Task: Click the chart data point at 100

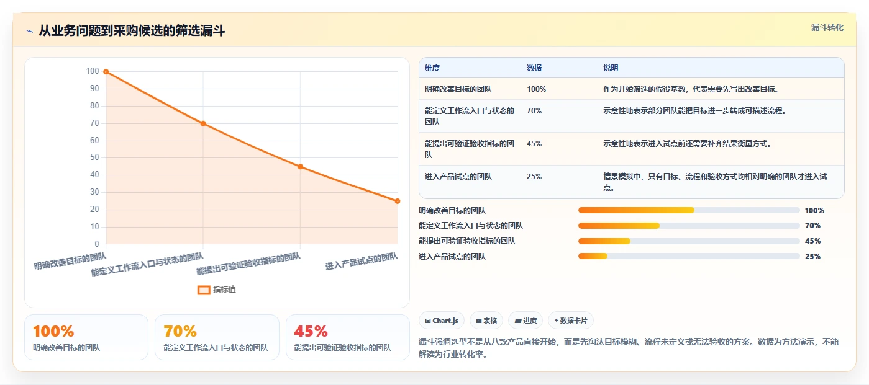Action: pos(106,72)
